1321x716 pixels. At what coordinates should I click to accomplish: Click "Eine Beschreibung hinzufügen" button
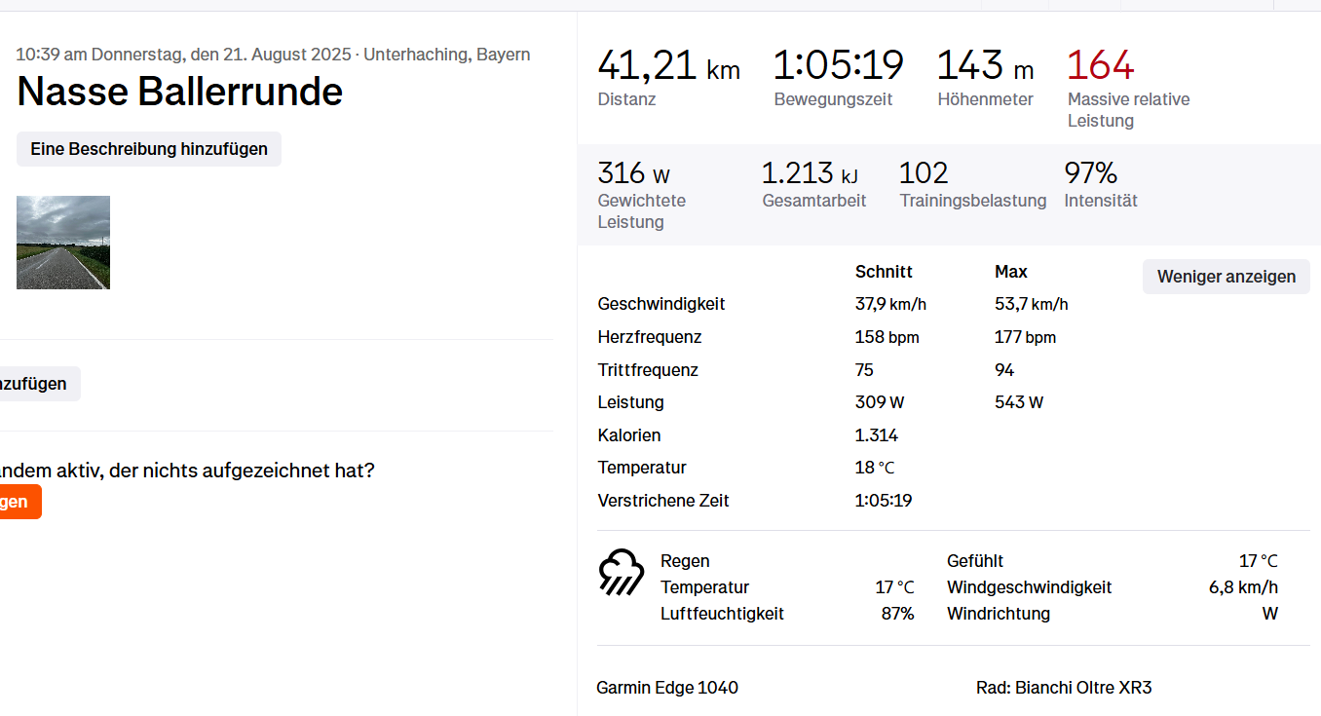(x=149, y=149)
